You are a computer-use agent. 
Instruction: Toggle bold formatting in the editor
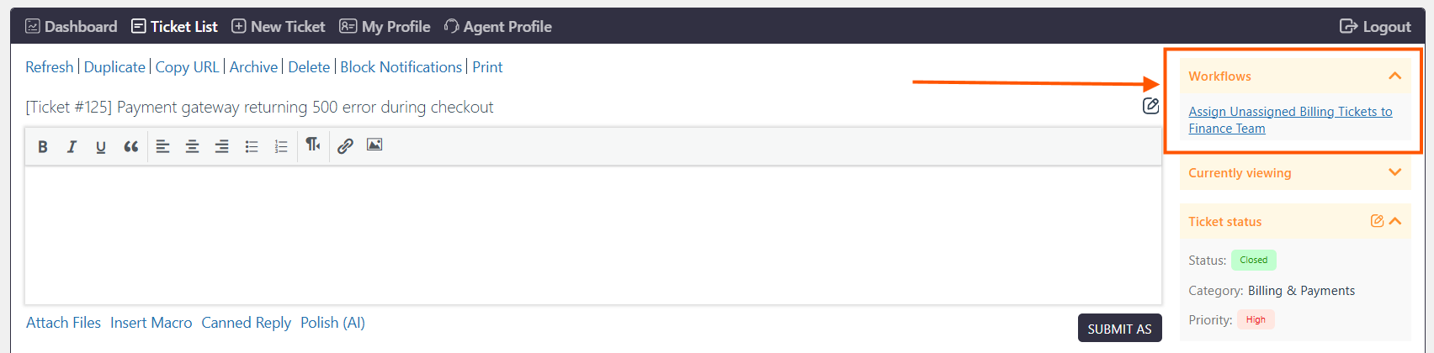coord(43,146)
